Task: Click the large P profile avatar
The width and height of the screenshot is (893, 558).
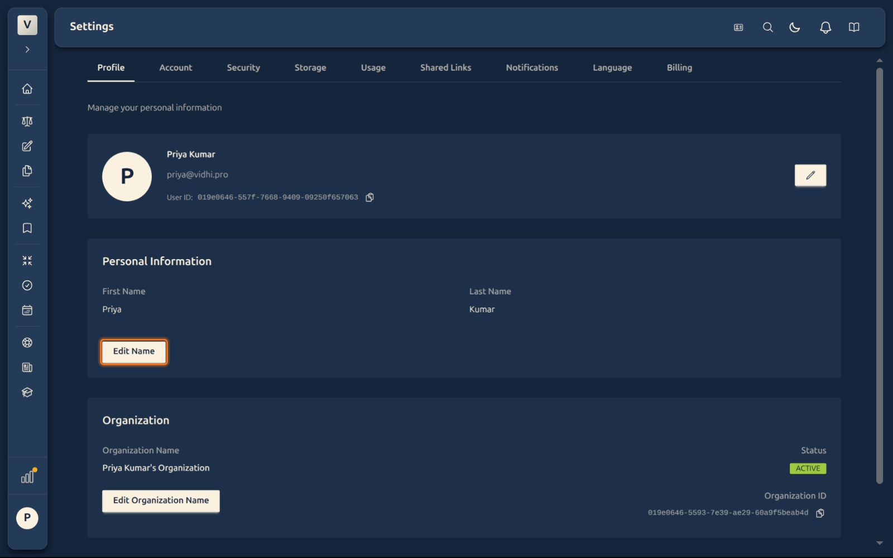Action: [x=127, y=176]
